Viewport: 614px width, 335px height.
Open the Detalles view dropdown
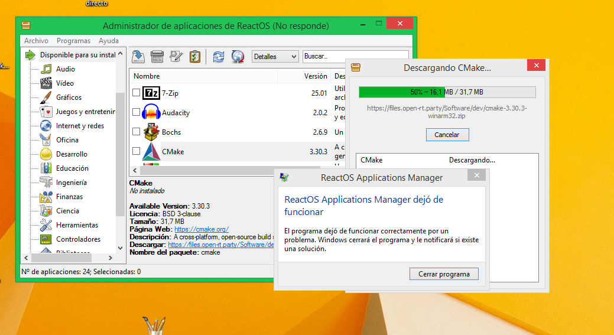pyautogui.click(x=275, y=57)
